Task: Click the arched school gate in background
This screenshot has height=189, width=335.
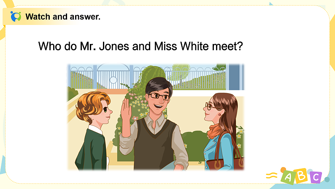Action: (113, 77)
